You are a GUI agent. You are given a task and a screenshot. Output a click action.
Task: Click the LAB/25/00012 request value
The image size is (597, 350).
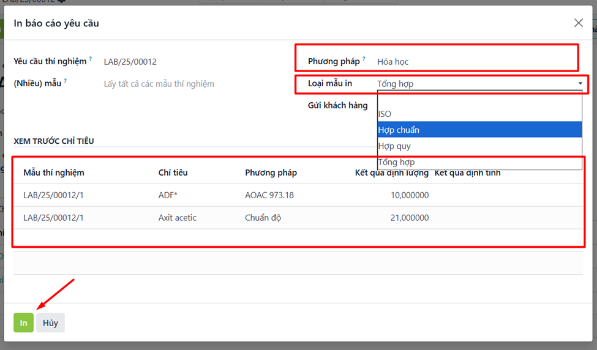point(130,62)
